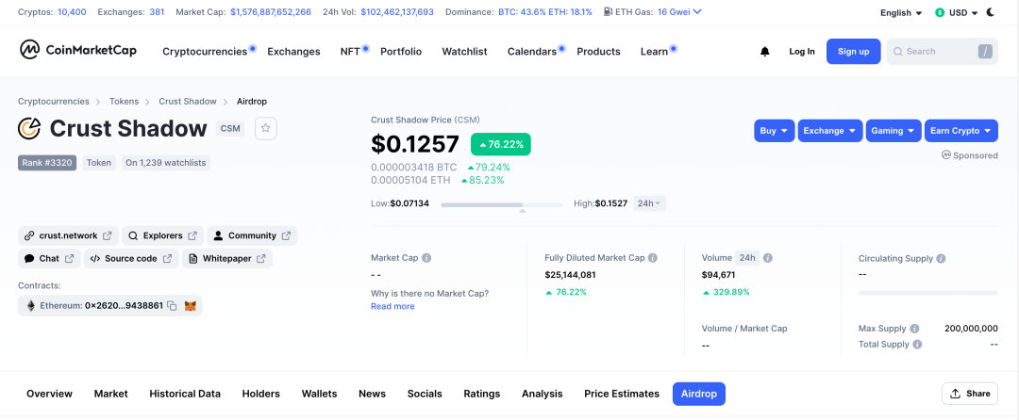Open the Exchanges menu
Image resolution: width=1019 pixels, height=420 pixels.
click(293, 52)
